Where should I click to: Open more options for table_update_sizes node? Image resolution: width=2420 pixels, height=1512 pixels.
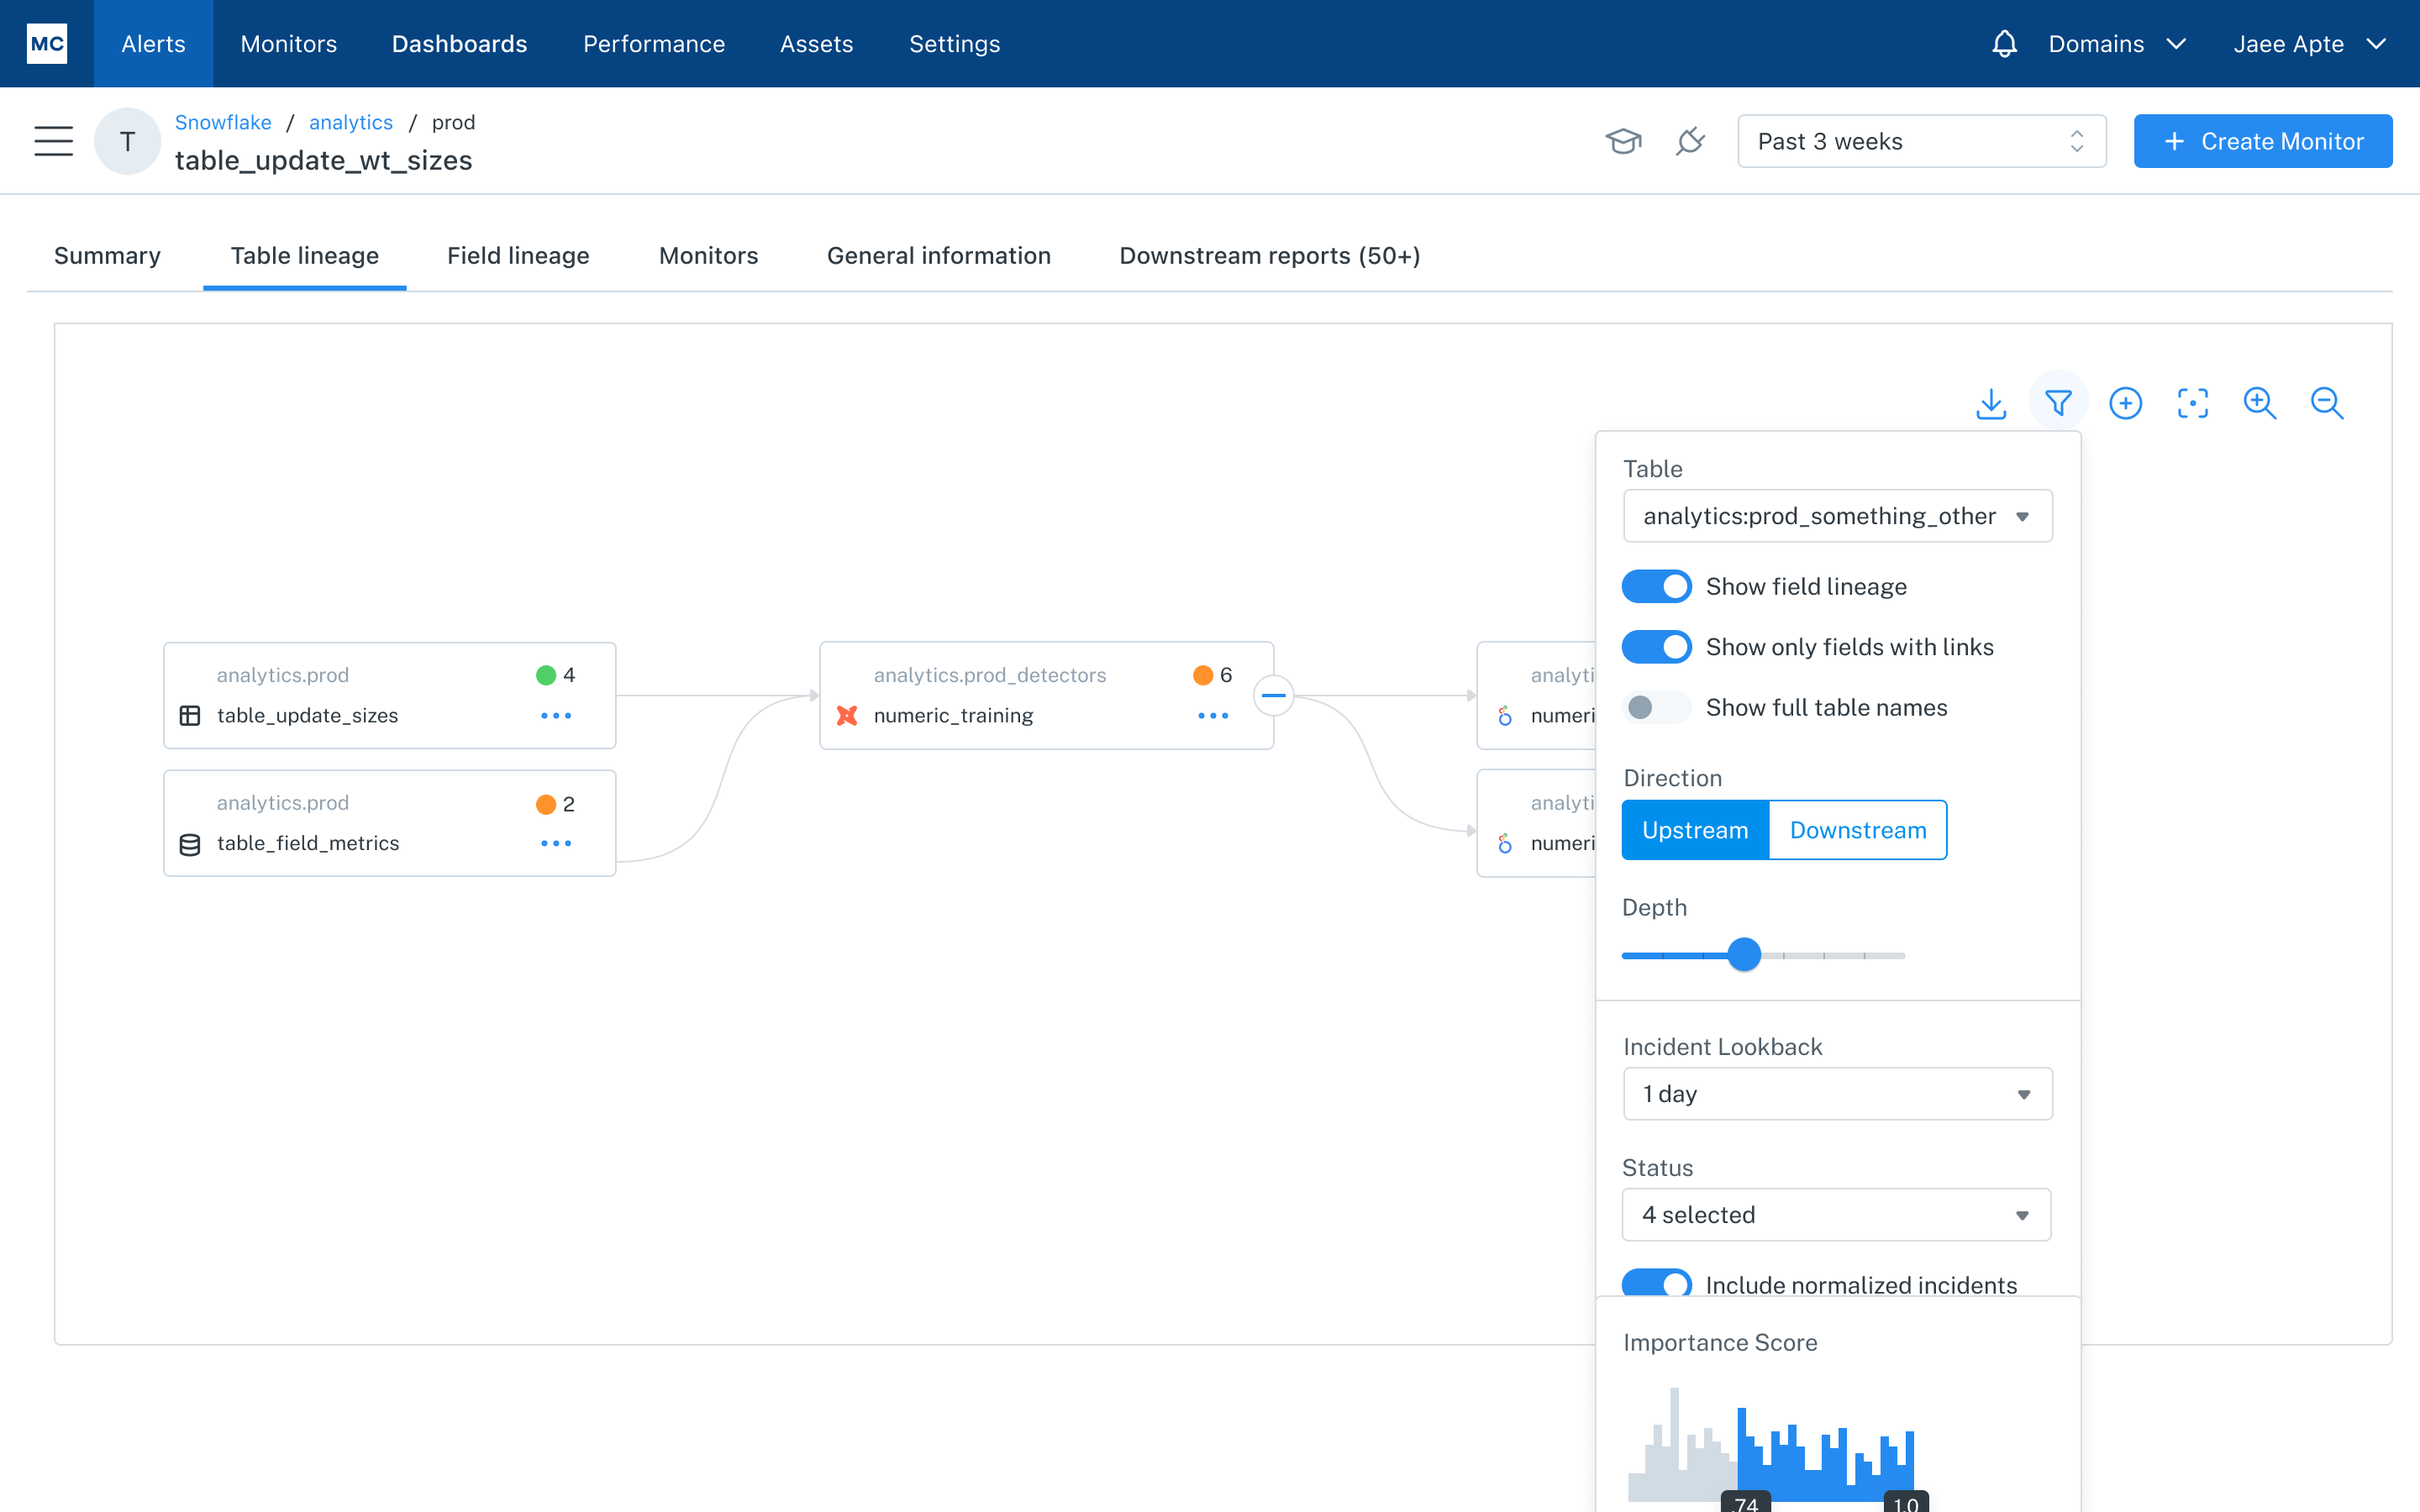[556, 716]
